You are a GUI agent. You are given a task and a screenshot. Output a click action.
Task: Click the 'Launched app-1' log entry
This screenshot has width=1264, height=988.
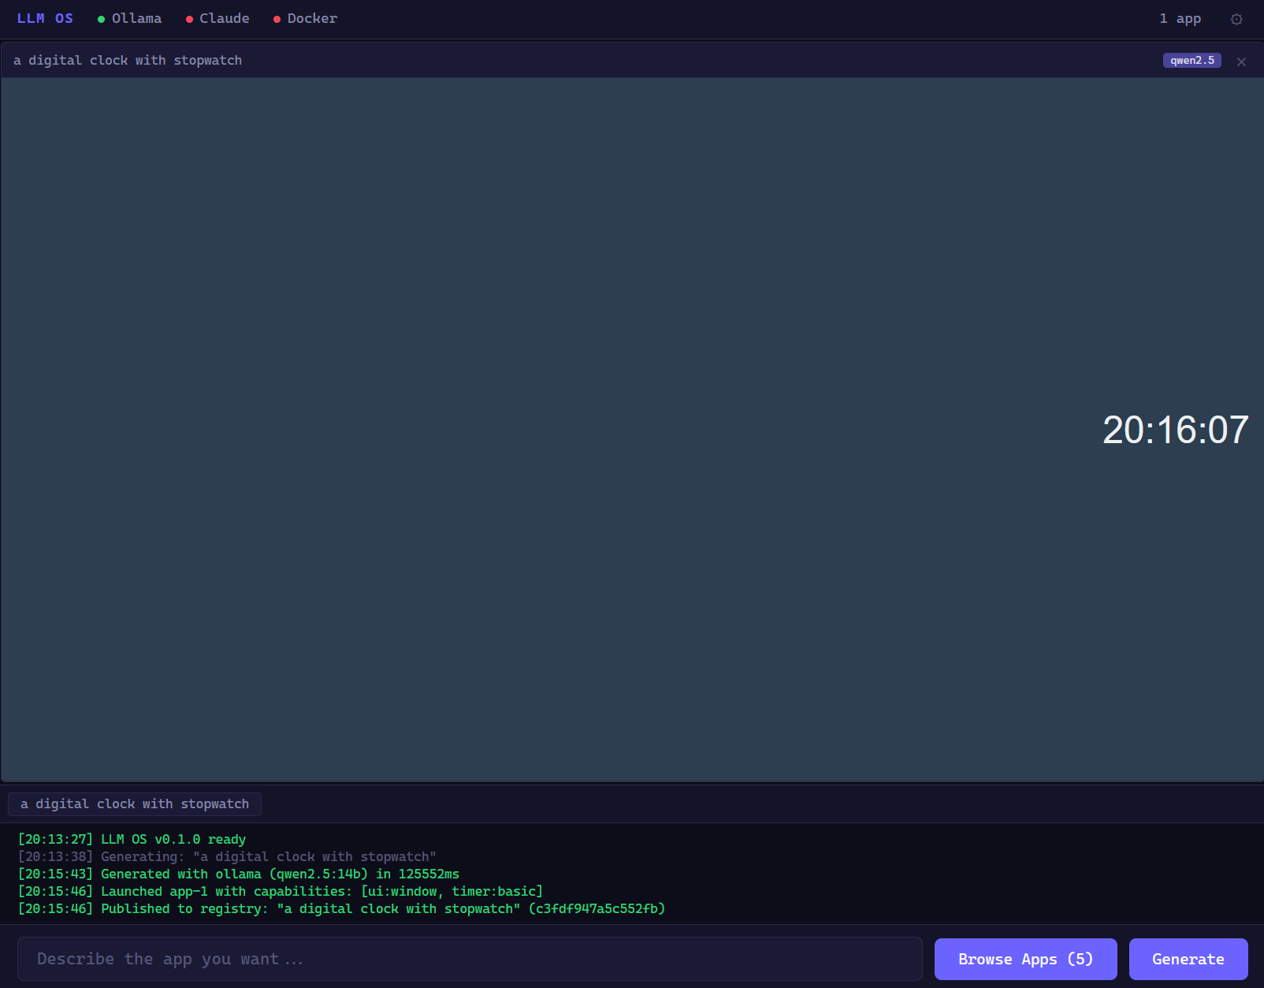coord(281,892)
